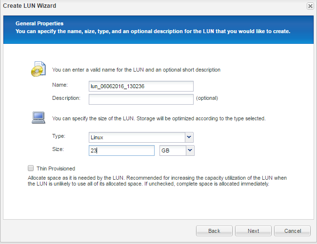
Task: Click the General Properties header title
Action: click(40, 23)
